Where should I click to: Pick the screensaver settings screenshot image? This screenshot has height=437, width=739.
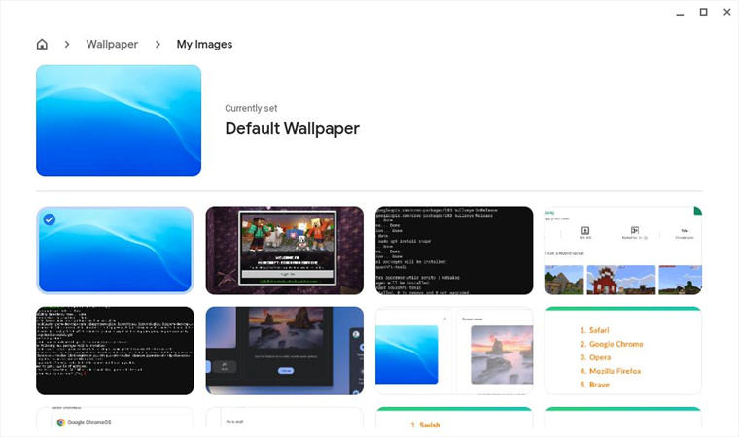pos(454,351)
